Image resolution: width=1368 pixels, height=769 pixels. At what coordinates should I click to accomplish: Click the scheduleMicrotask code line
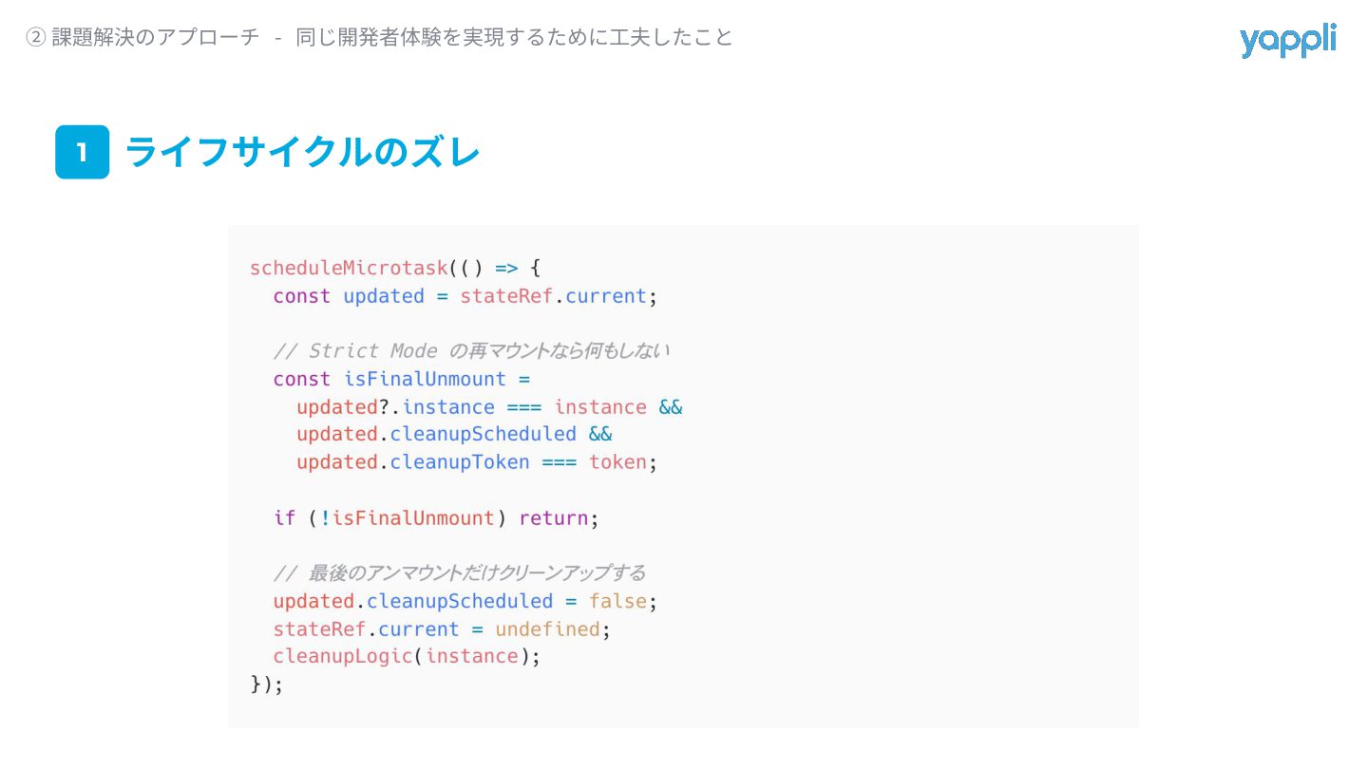point(395,268)
